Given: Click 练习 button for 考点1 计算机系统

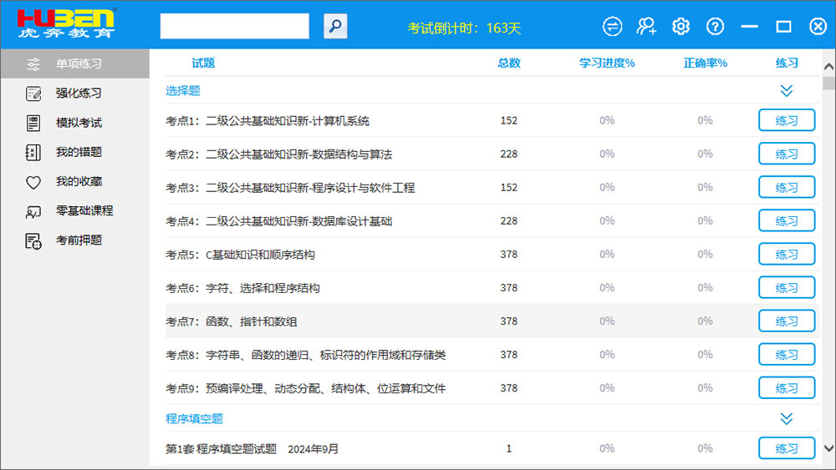Looking at the screenshot, I should (x=786, y=120).
